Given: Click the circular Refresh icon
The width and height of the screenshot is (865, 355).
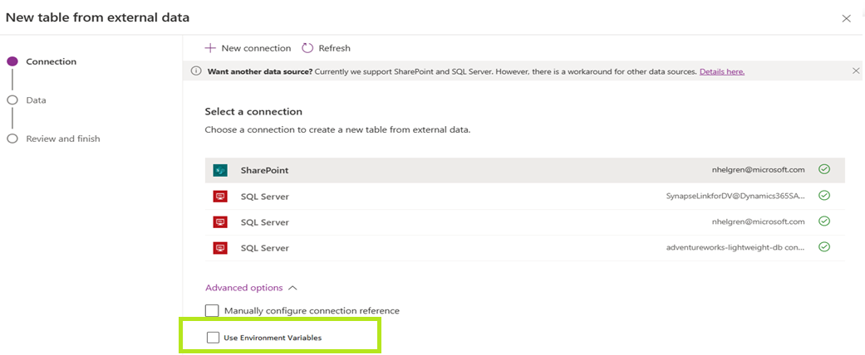Looking at the screenshot, I should pyautogui.click(x=307, y=48).
